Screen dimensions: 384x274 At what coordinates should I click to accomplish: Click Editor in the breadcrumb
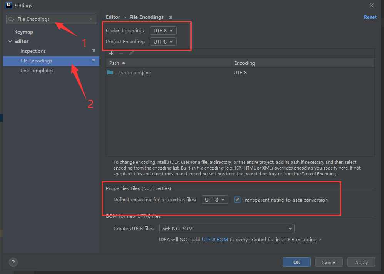pyautogui.click(x=113, y=17)
